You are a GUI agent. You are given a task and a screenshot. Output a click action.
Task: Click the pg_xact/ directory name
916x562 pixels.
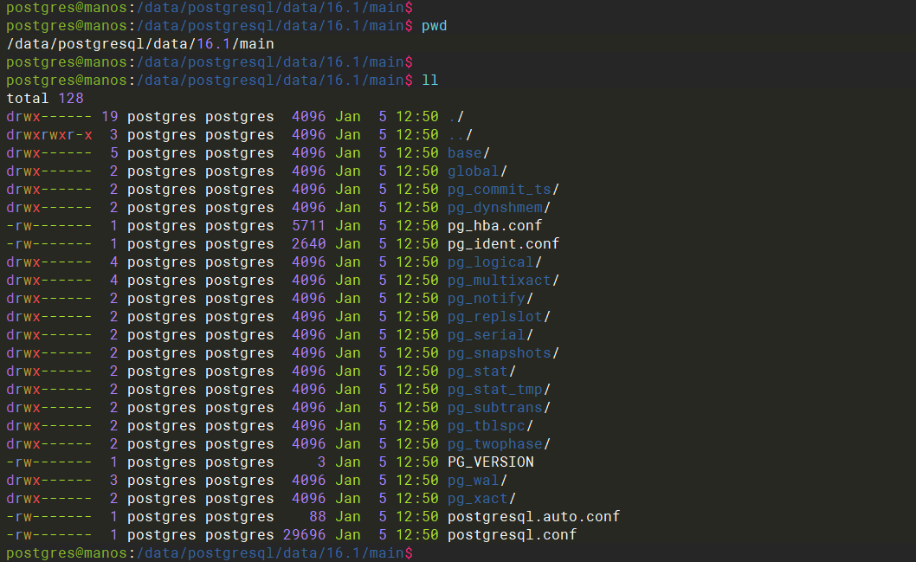481,499
